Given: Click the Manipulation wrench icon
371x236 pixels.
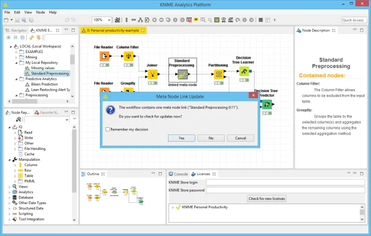Looking at the screenshot, I should pyautogui.click(x=14, y=160).
